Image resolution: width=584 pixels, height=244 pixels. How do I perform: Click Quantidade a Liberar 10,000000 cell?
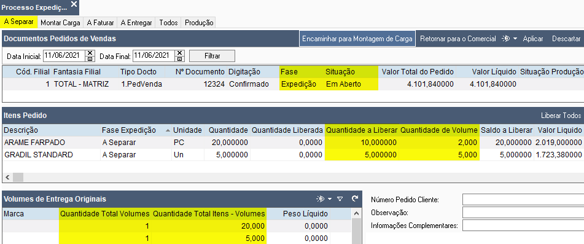pyautogui.click(x=362, y=143)
